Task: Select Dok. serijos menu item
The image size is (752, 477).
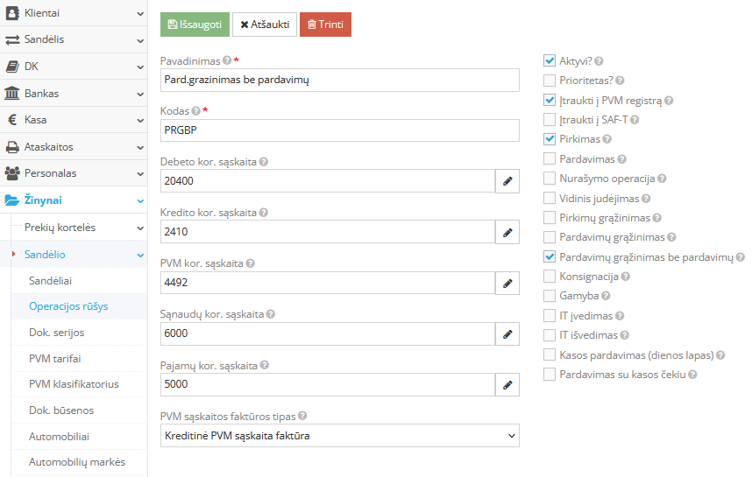Action: 57,333
